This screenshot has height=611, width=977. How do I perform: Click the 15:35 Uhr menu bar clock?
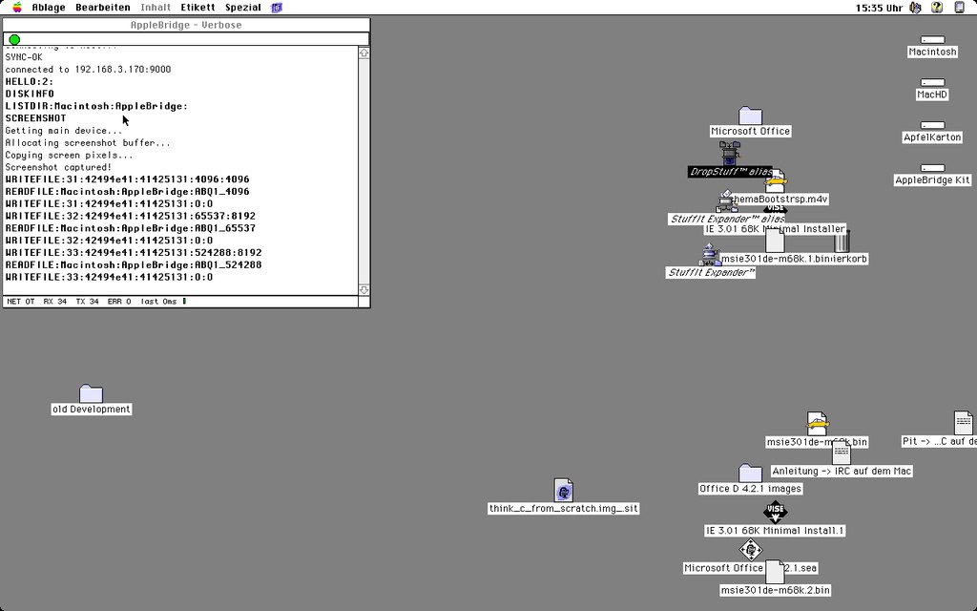point(879,8)
